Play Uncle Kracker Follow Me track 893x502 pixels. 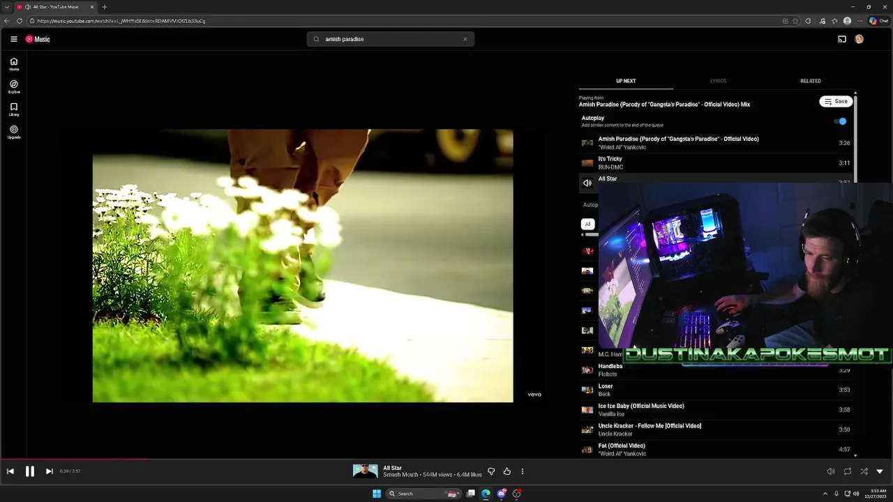tap(715, 429)
